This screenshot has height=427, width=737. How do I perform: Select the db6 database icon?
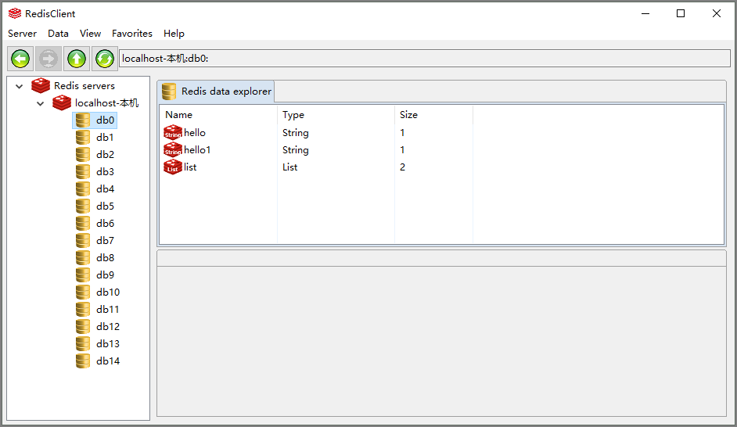tap(83, 223)
